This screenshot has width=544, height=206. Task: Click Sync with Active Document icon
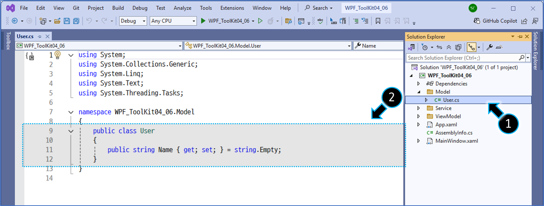click(x=439, y=47)
